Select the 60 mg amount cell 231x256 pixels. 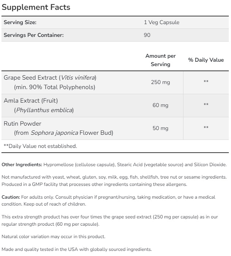click(x=160, y=105)
